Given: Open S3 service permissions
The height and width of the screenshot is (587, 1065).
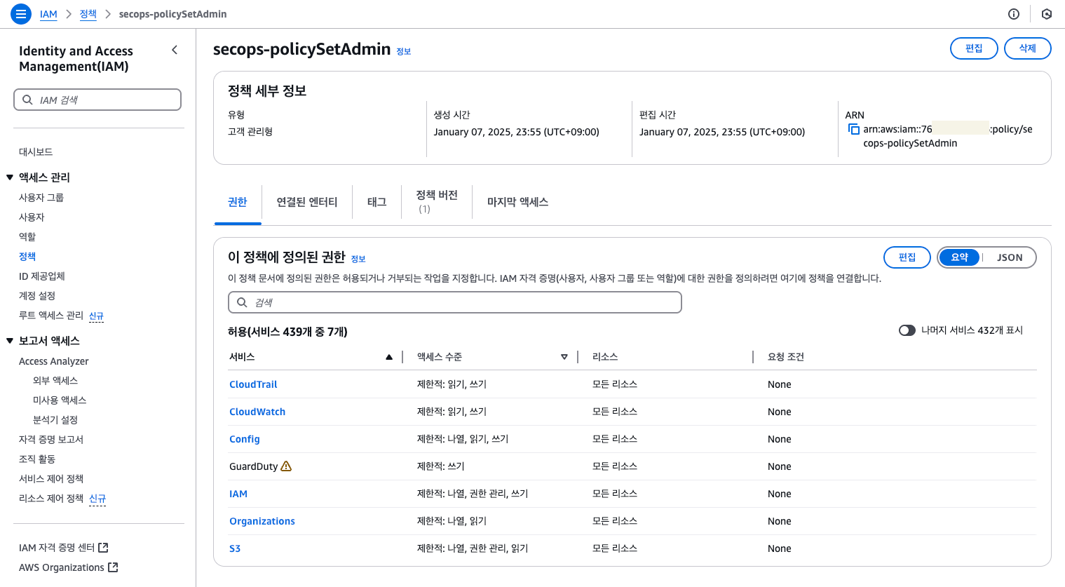Looking at the screenshot, I should point(235,548).
